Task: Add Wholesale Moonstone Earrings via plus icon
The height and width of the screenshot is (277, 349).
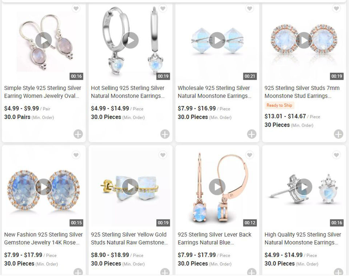Action: point(252,134)
